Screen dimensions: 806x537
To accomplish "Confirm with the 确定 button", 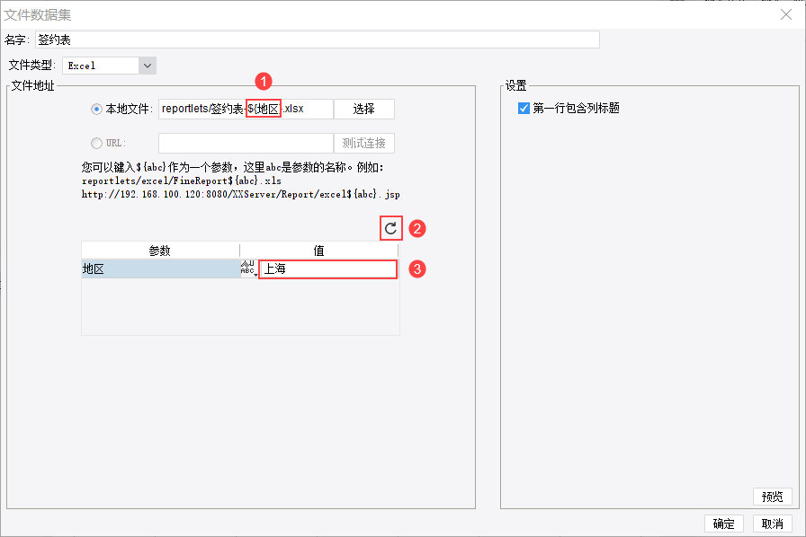I will 724,524.
